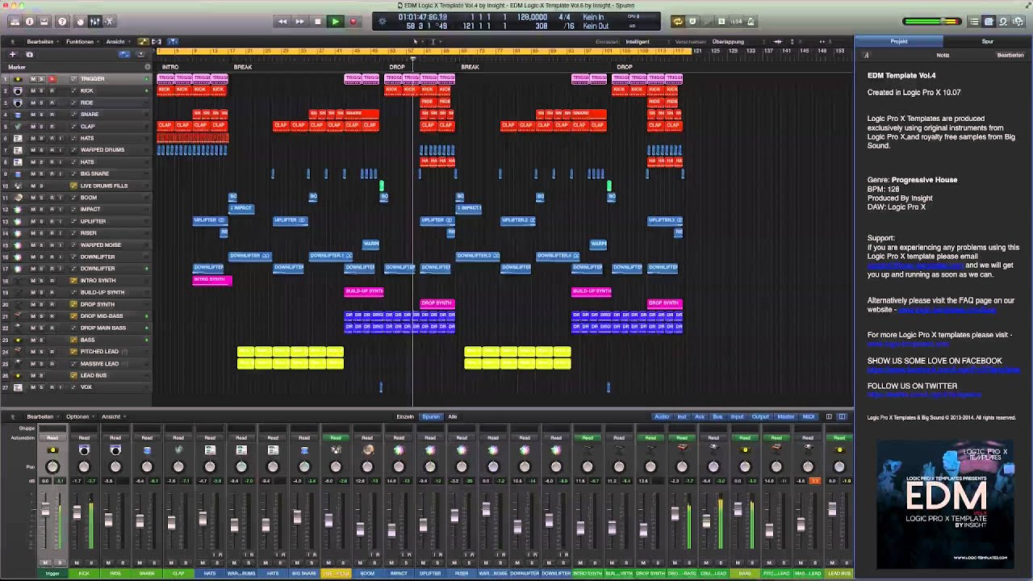Click the add track plus button
This screenshot has height=581, width=1033.
pyautogui.click(x=12, y=54)
